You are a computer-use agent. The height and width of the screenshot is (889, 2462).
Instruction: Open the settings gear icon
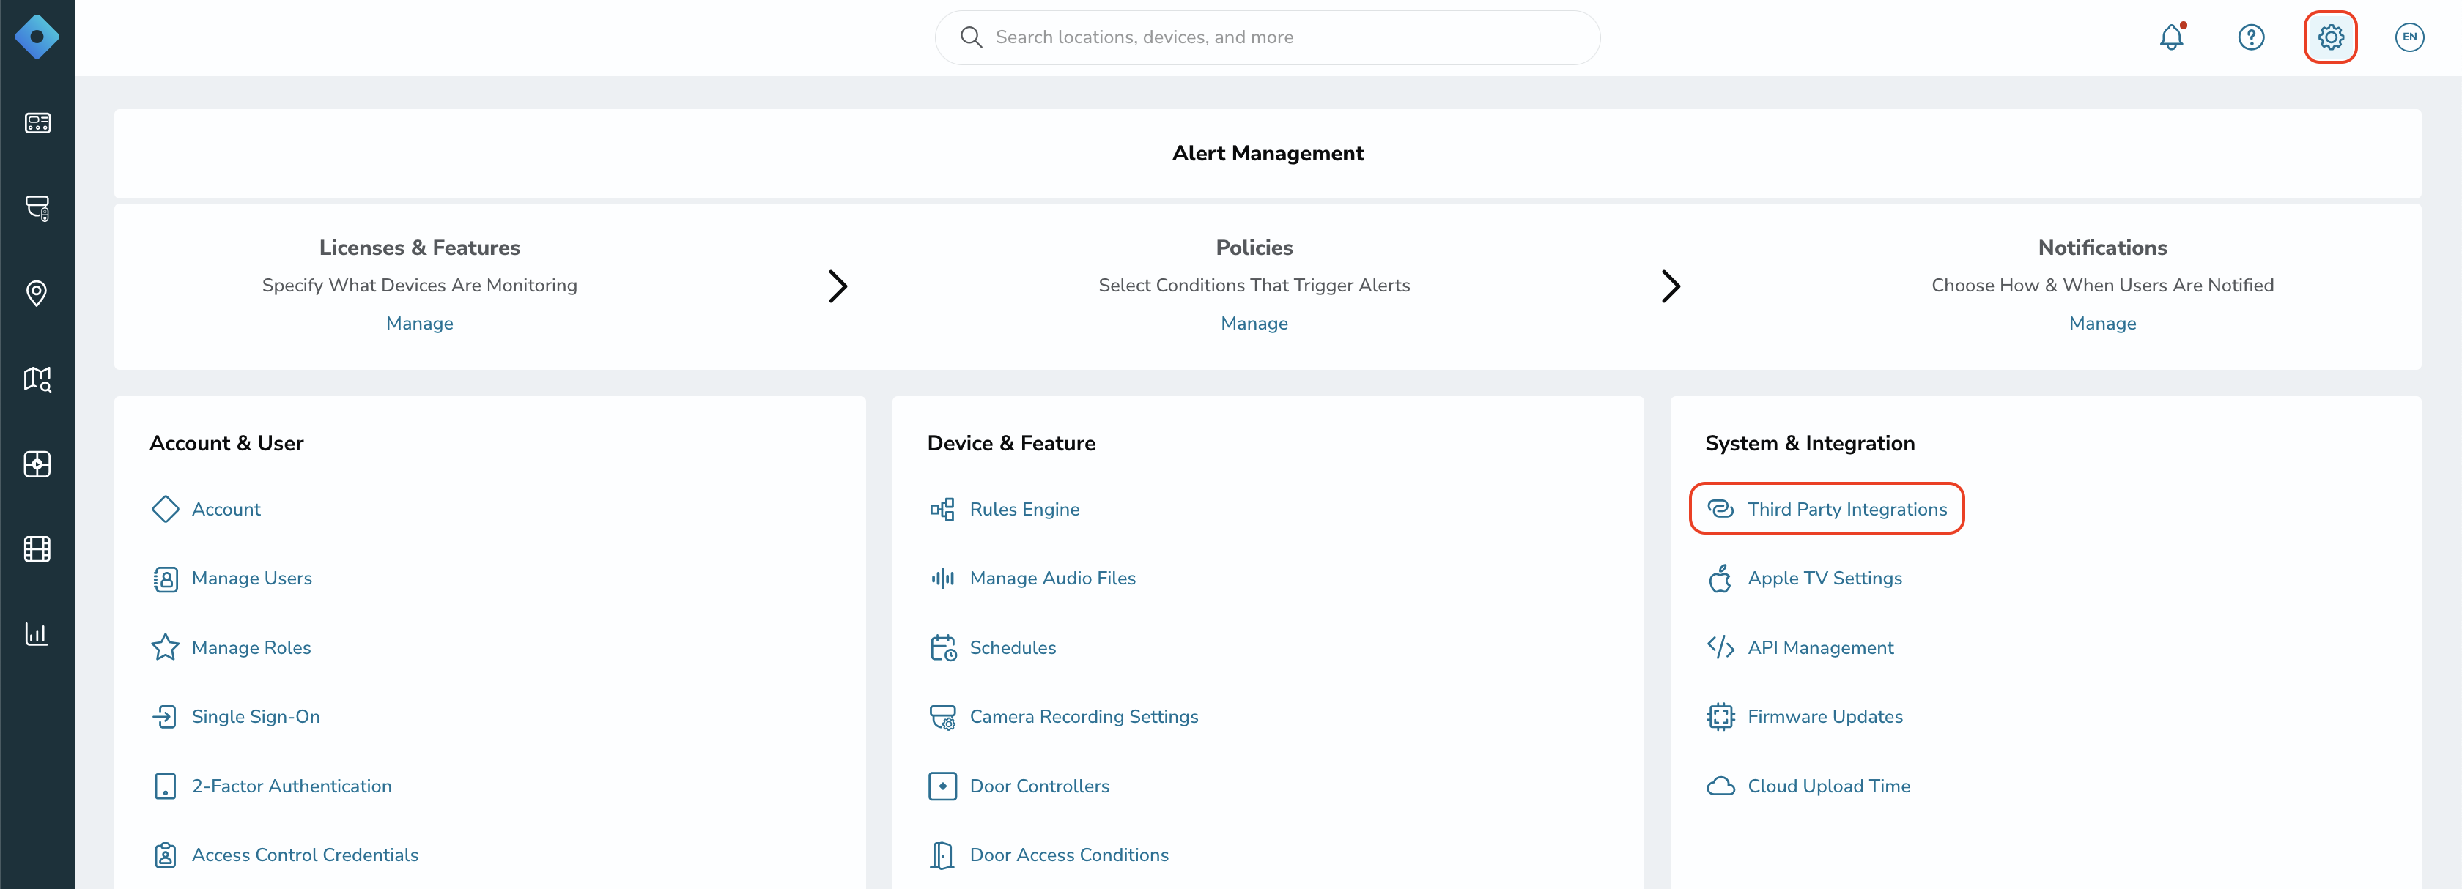pyautogui.click(x=2331, y=37)
